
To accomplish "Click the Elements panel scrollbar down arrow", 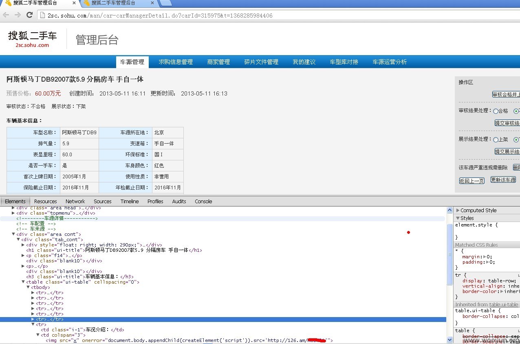I will [x=450, y=340].
